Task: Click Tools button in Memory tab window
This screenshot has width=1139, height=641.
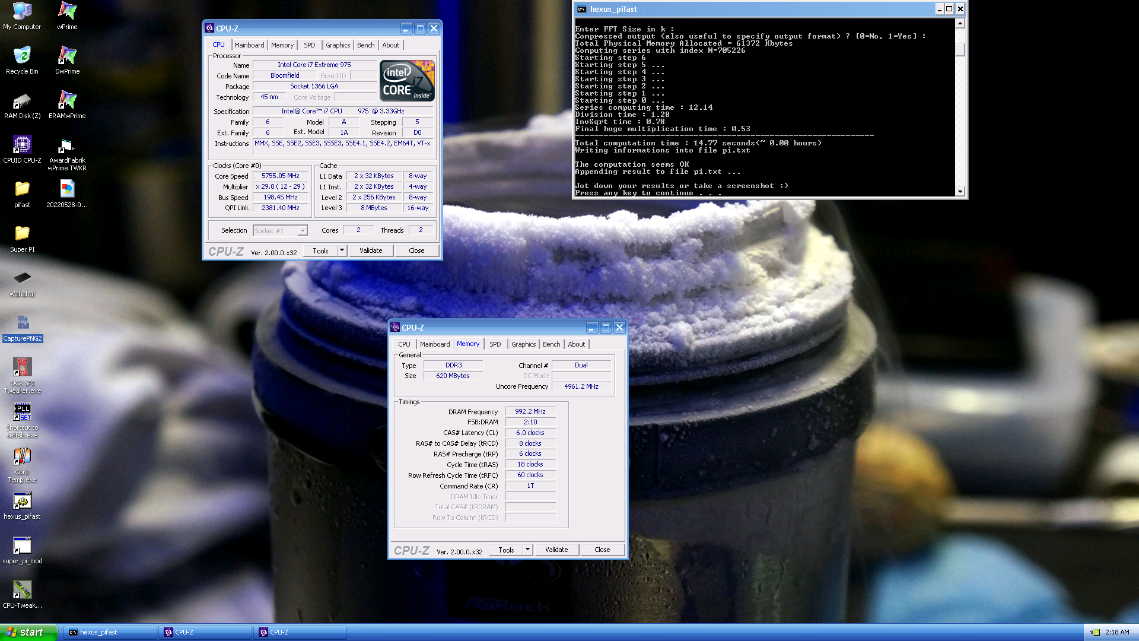Action: tap(507, 550)
